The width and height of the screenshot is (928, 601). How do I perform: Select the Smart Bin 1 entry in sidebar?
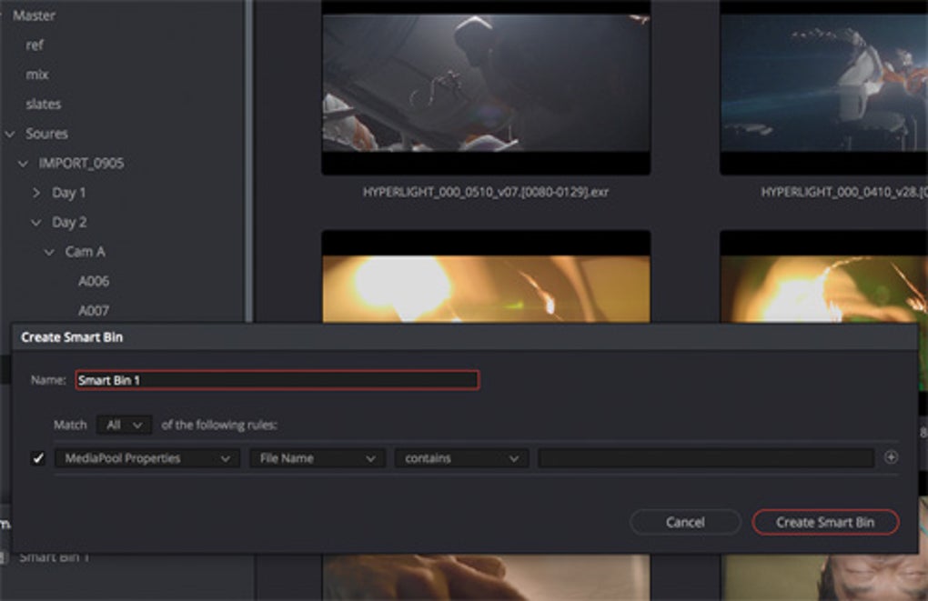click(x=54, y=556)
